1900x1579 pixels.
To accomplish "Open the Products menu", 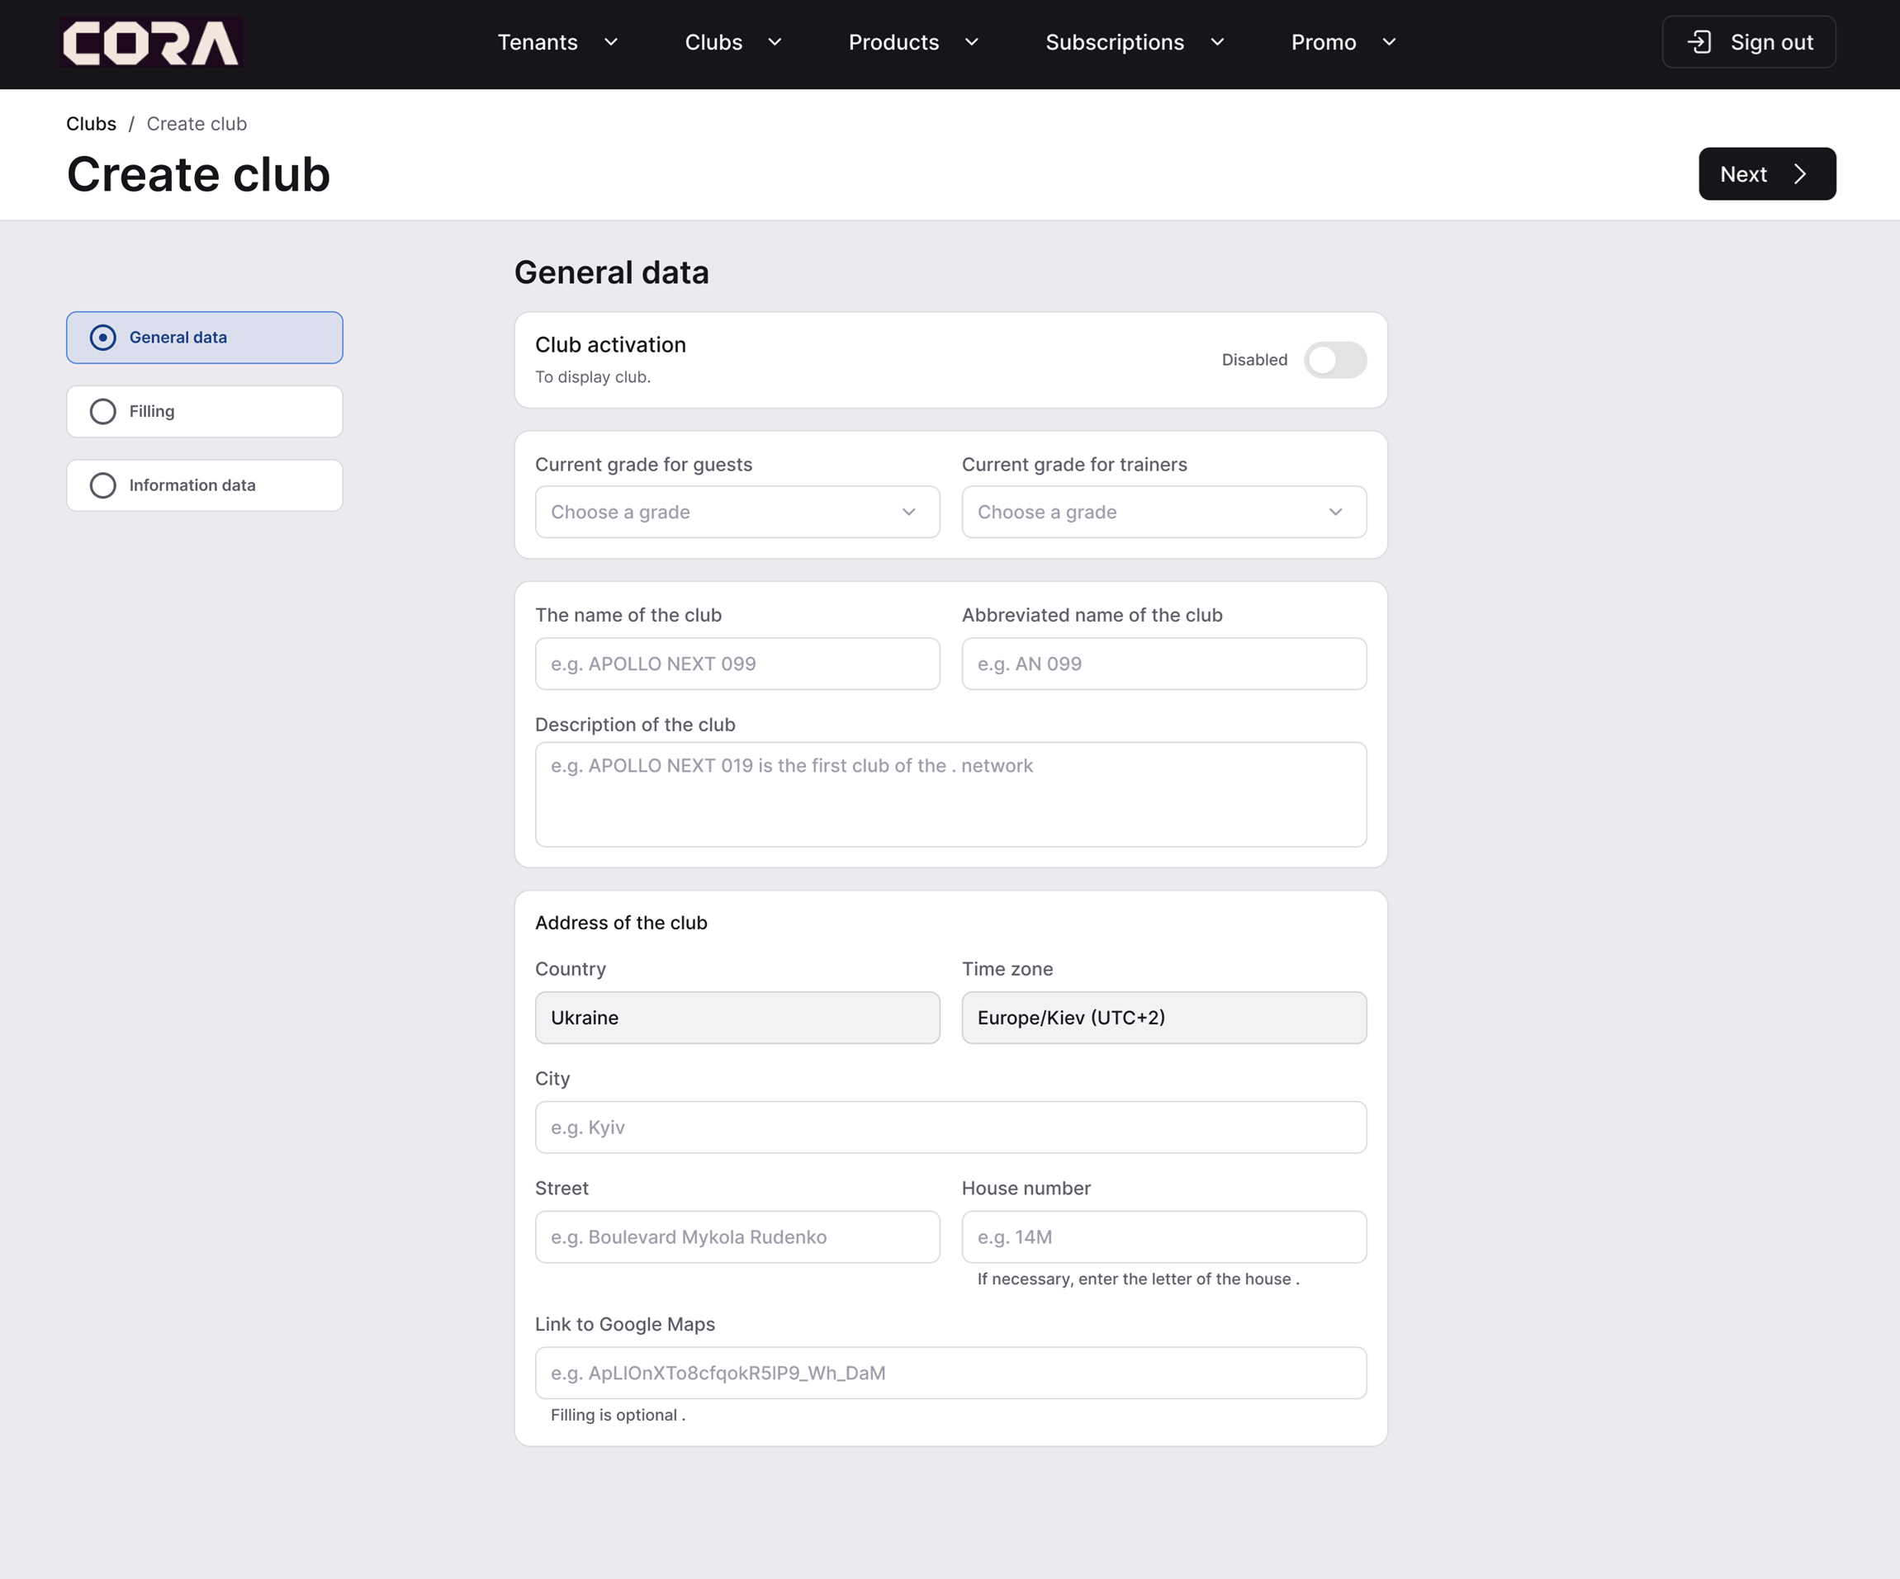I will point(913,41).
